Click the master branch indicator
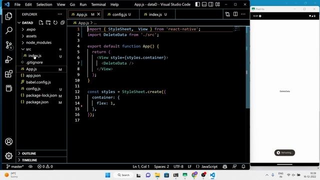320x180 pixels. [x=14, y=166]
